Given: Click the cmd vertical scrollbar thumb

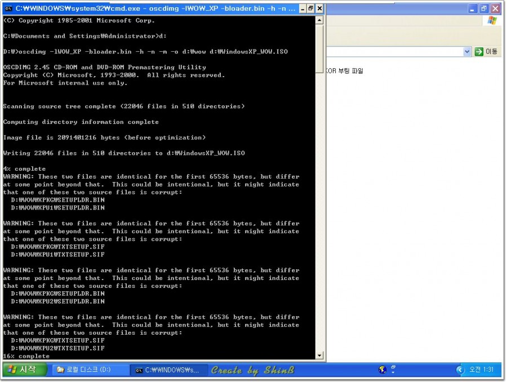Looking at the screenshot, I should 319,49.
